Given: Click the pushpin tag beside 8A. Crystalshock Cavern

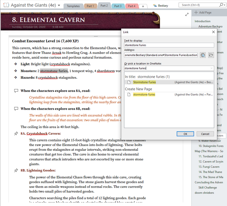Looking at the screenshot, I should point(16,133).
